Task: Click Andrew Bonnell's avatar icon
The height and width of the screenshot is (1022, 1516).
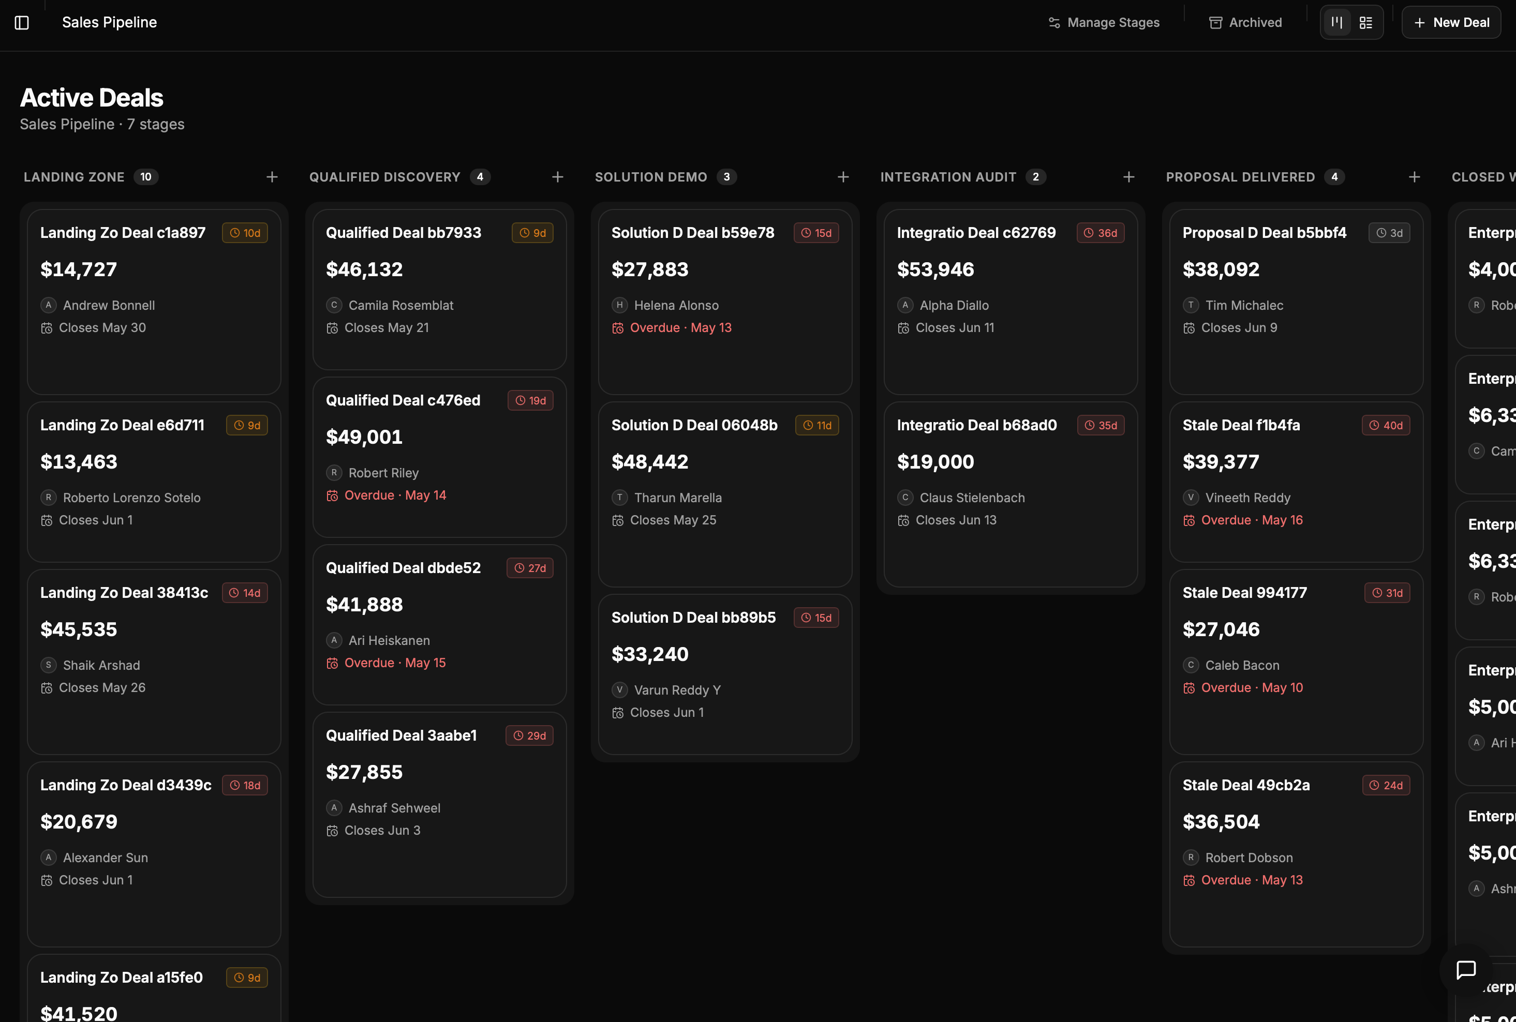Action: pos(48,305)
